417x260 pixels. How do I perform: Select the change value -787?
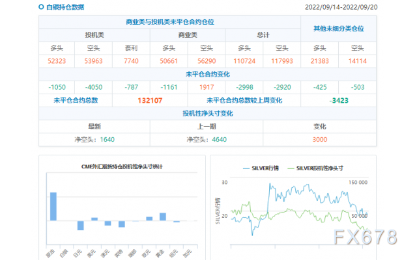pyautogui.click(x=132, y=87)
